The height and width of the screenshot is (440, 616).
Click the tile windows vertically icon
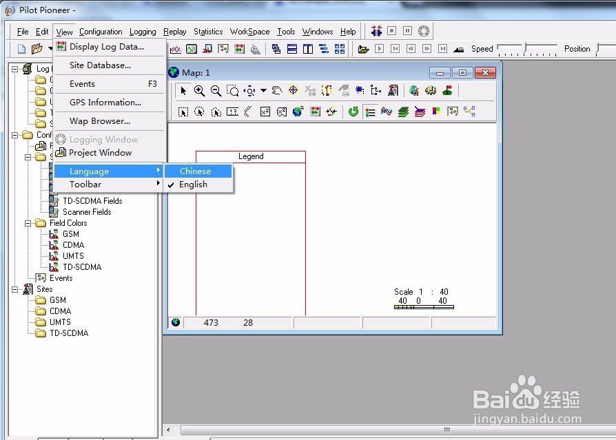(x=308, y=49)
